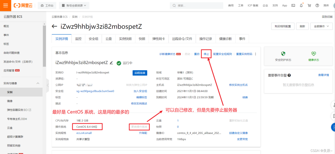Viewport: 335px width, 154px height.
Task: Go back using the left arrow
Action: [x=54, y=26]
